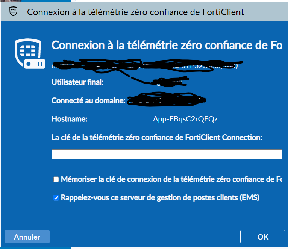Click the window title bar text
288x249 pixels.
(136, 12)
